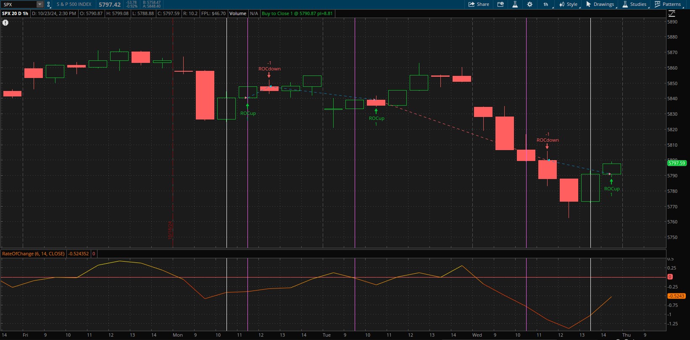This screenshot has height=340, width=690.
Task: Click the FPL: $46.70 value
Action: click(213, 13)
